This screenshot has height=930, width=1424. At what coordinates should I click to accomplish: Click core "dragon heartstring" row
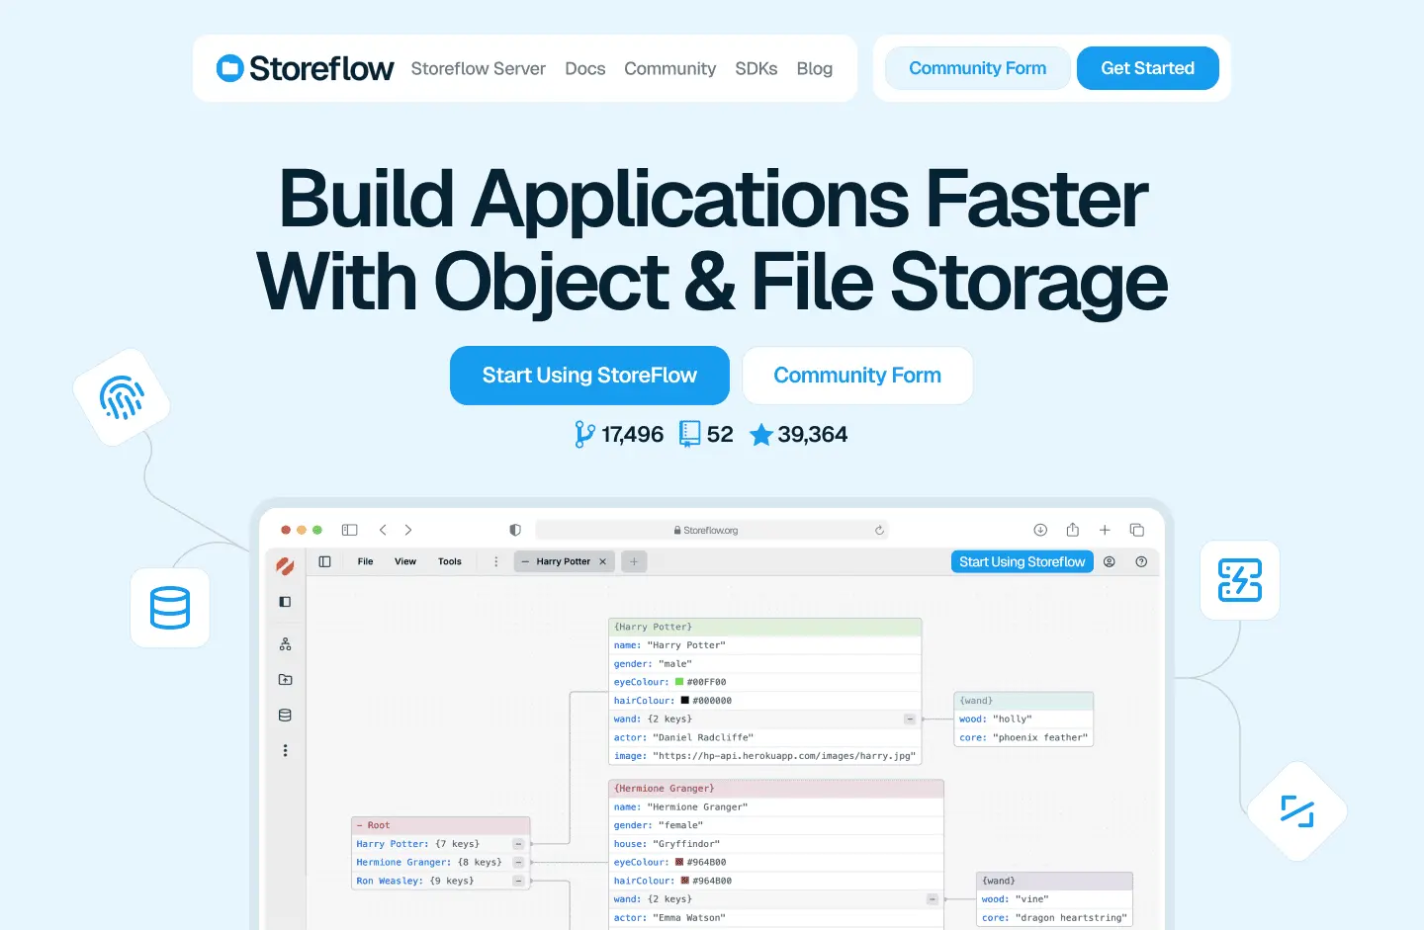click(x=1054, y=918)
